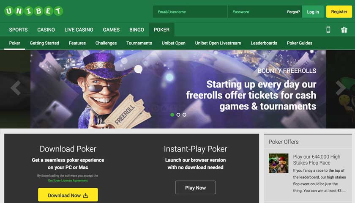
Task: Switch to the Live Casino section
Action: 79,30
